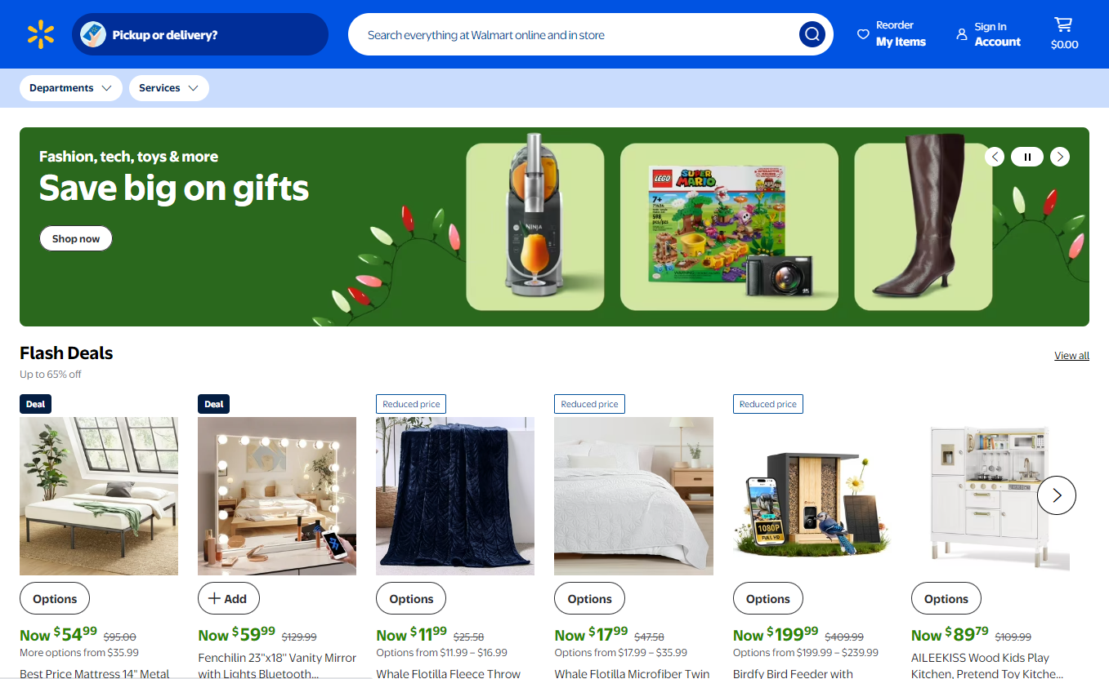Expand the Services dropdown

point(169,88)
